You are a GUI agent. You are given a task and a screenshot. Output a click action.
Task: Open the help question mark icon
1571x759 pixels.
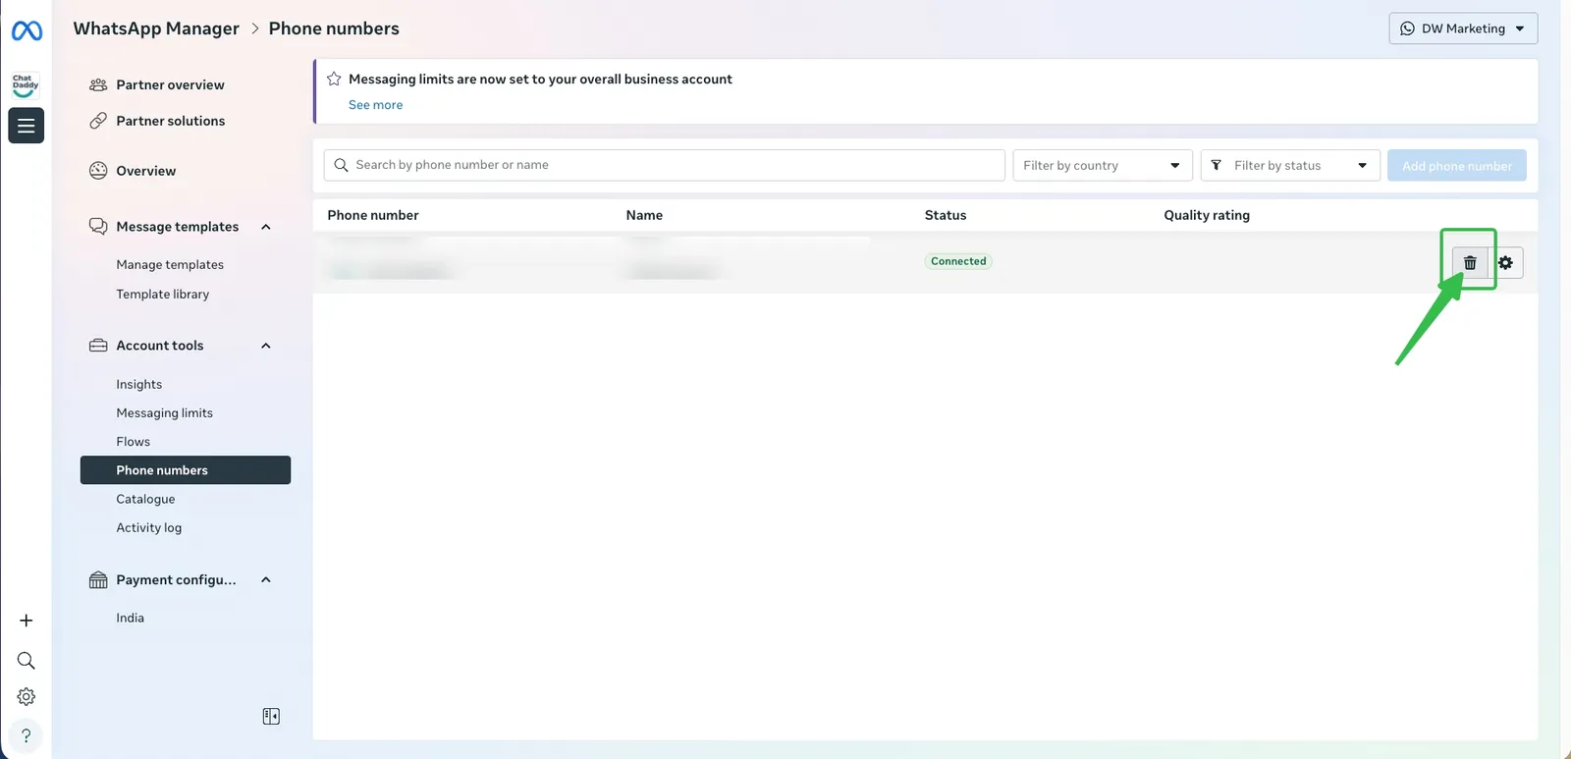[x=27, y=735]
